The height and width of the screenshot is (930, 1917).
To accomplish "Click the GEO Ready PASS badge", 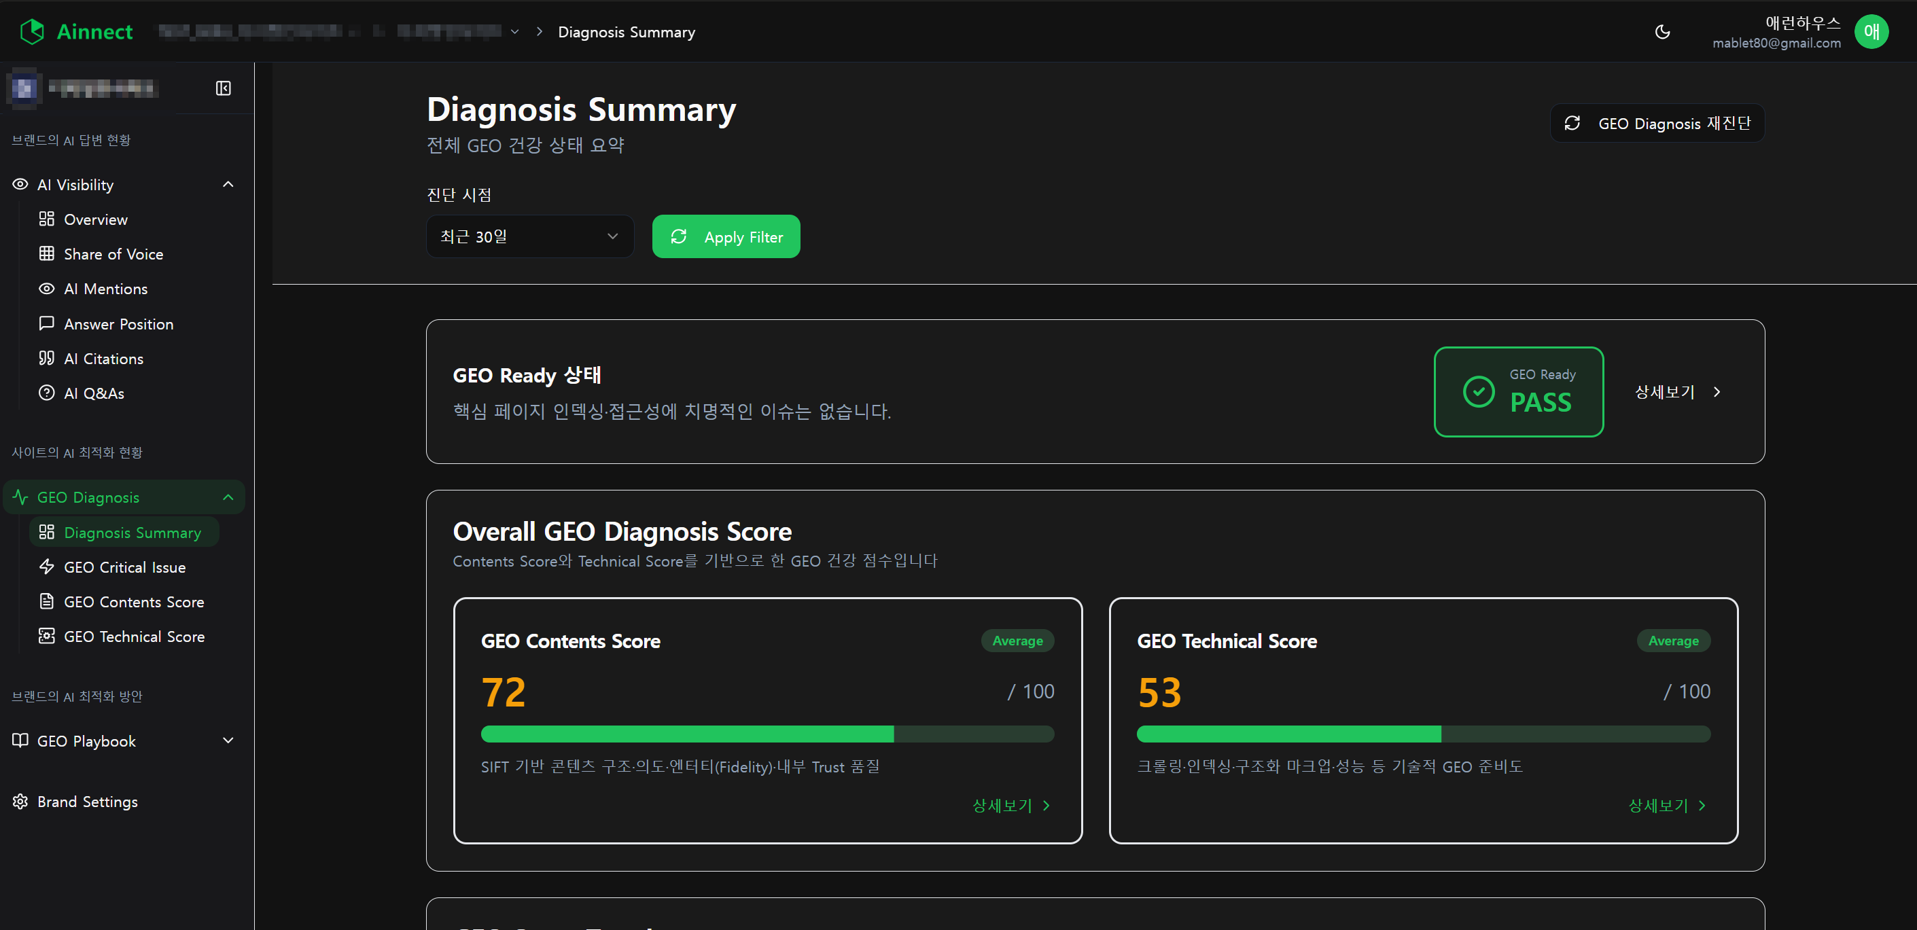I will coord(1518,392).
